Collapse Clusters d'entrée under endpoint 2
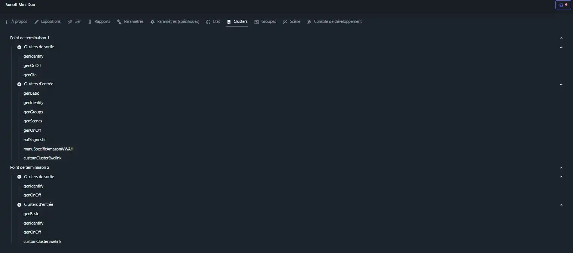This screenshot has width=573, height=253. (x=561, y=205)
